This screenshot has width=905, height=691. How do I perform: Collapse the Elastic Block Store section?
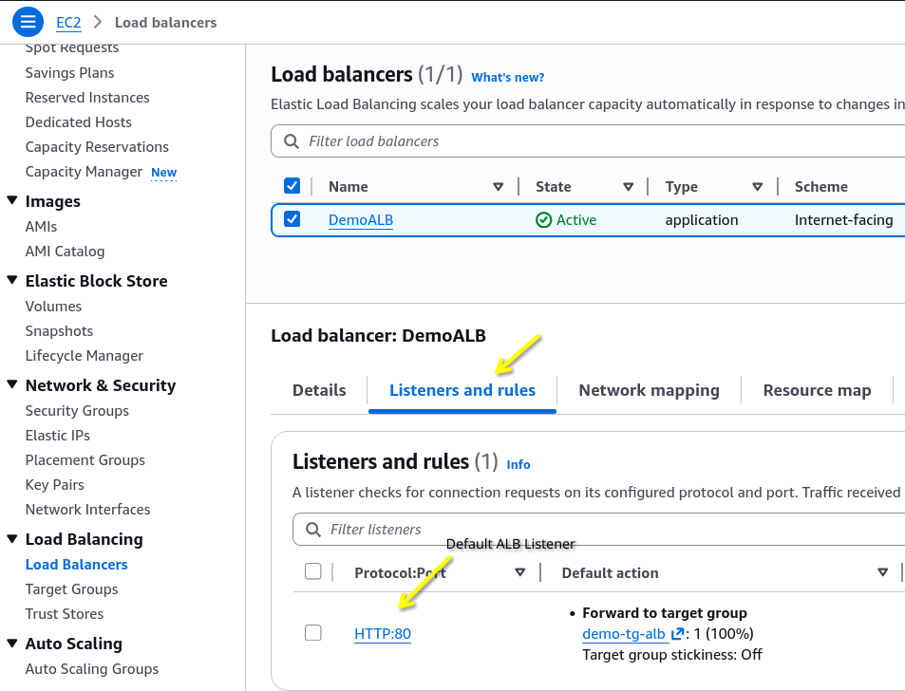12,280
